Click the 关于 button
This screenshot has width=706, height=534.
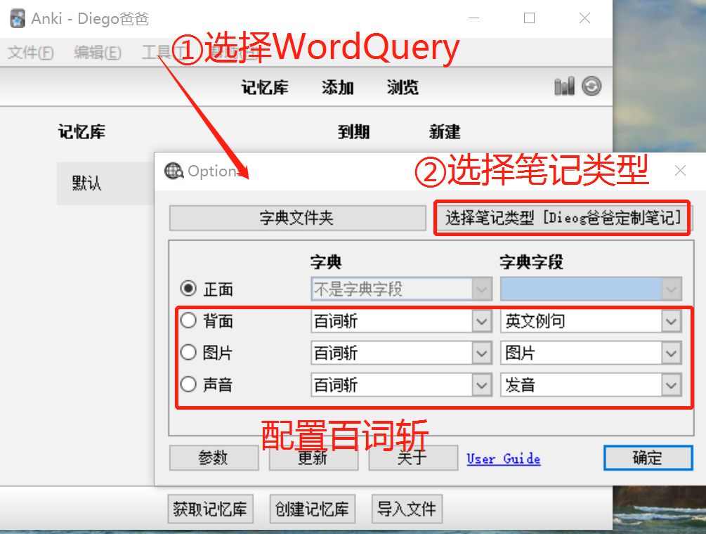pos(413,457)
